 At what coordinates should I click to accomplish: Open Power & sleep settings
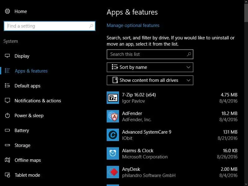point(29,115)
